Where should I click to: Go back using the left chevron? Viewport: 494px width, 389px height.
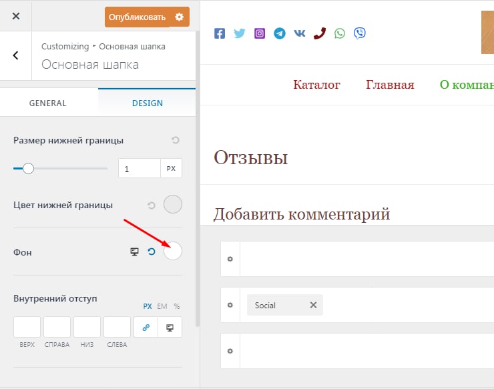[15, 55]
